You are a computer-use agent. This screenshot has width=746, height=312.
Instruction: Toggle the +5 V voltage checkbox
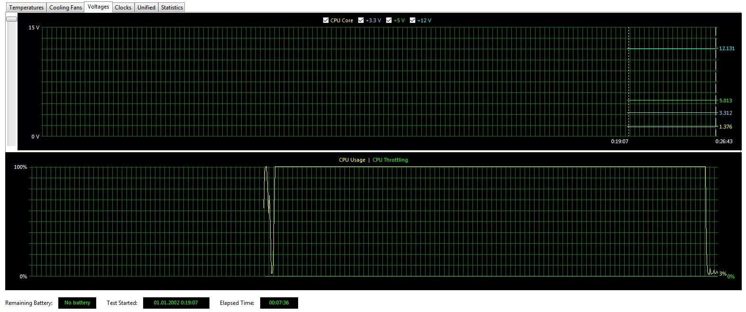coord(389,20)
